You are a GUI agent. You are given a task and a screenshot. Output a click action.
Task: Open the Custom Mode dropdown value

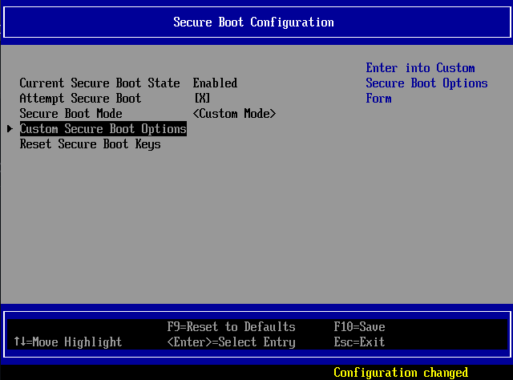(x=234, y=114)
